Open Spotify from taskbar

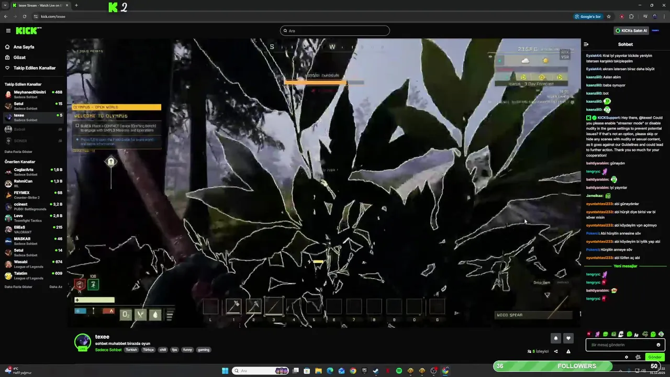tap(399, 371)
